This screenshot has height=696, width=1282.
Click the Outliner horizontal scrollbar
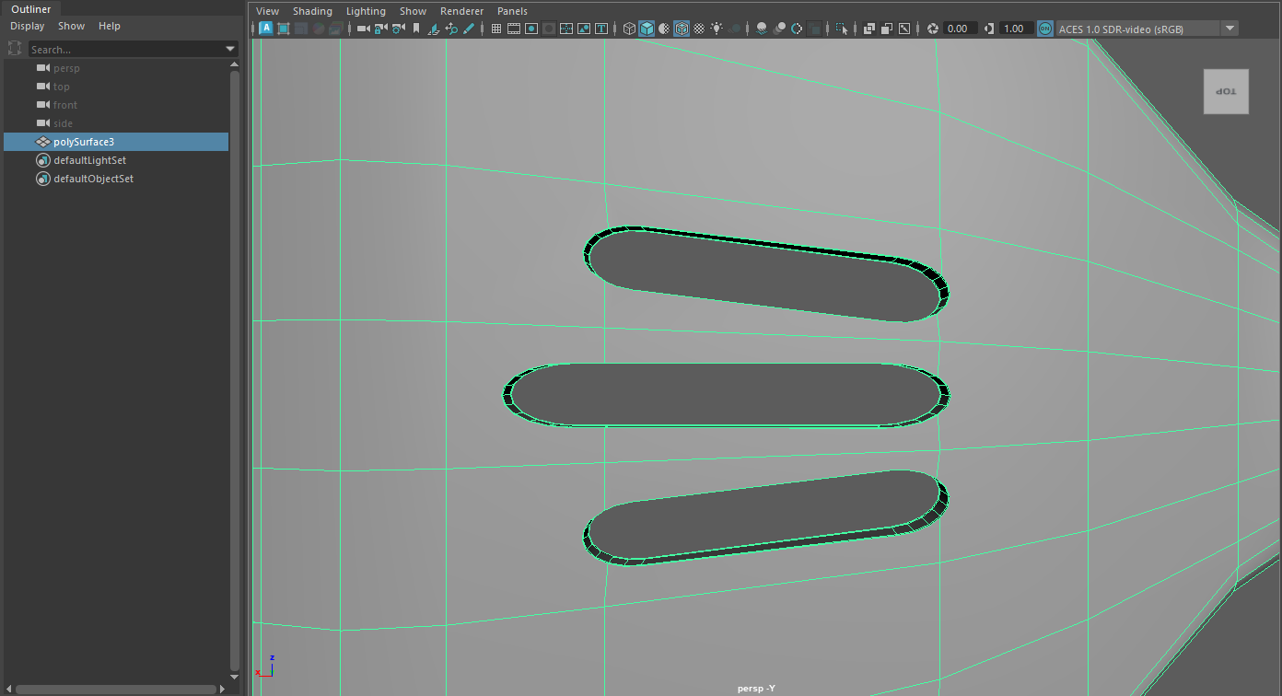[115, 689]
